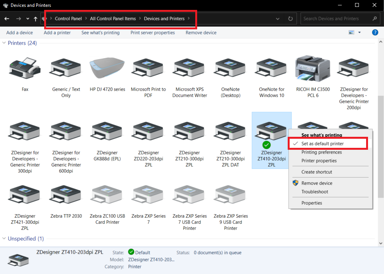Select the HP DJ 4720 series printer

107,68
